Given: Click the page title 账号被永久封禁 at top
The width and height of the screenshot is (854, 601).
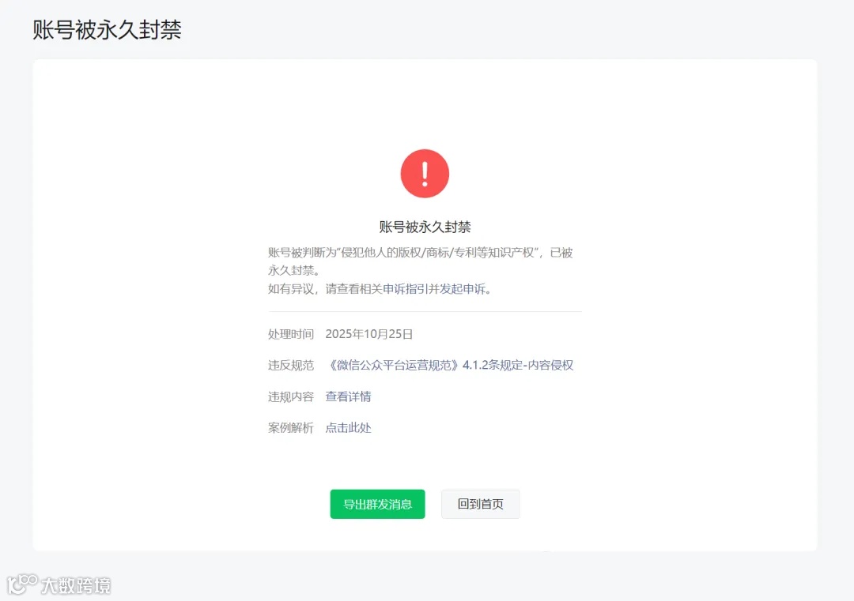Looking at the screenshot, I should (107, 29).
